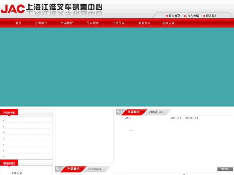Click the gray MORE... button
Viewport: 234px width, 175px height.
[225, 169]
